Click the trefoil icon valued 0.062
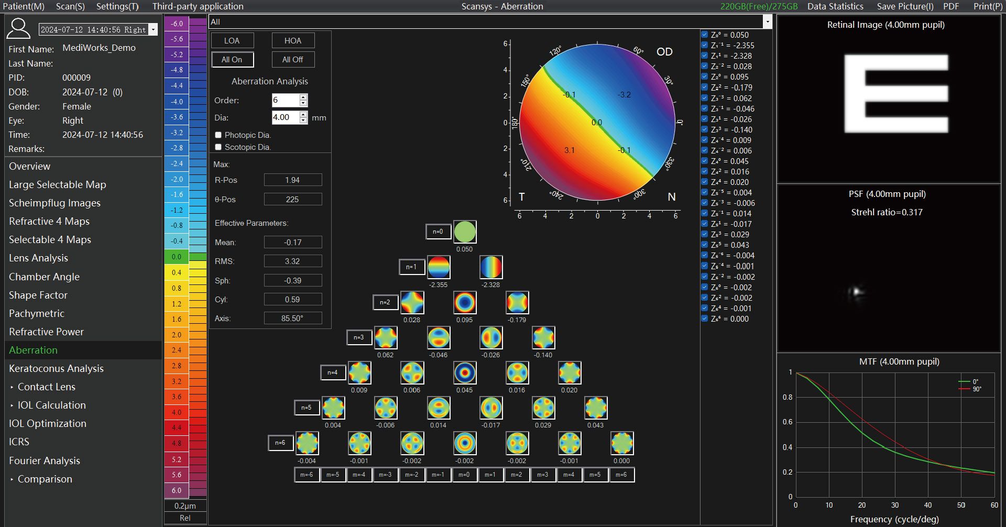The height and width of the screenshot is (527, 1006). pos(386,337)
